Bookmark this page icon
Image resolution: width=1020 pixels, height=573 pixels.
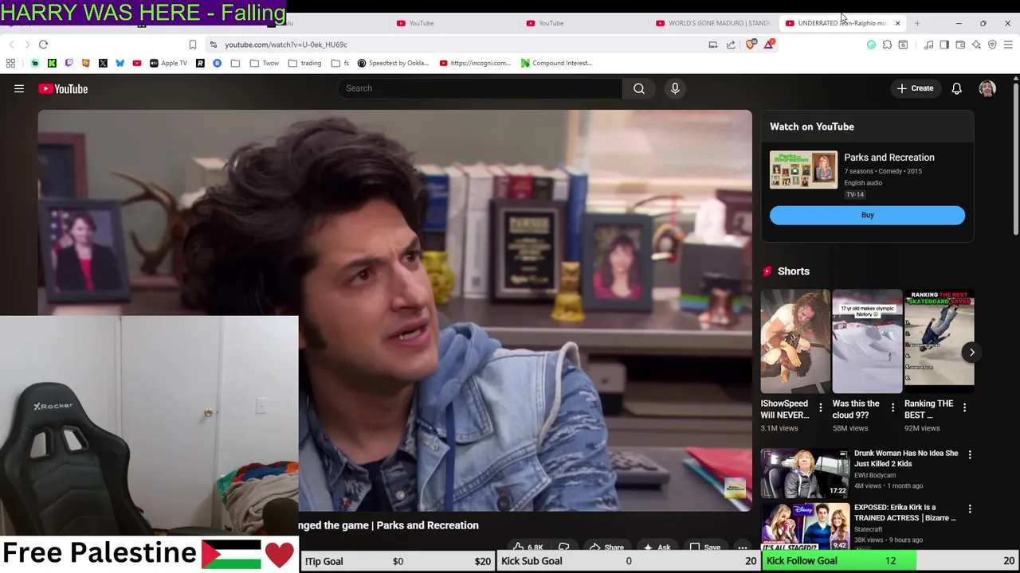point(192,45)
